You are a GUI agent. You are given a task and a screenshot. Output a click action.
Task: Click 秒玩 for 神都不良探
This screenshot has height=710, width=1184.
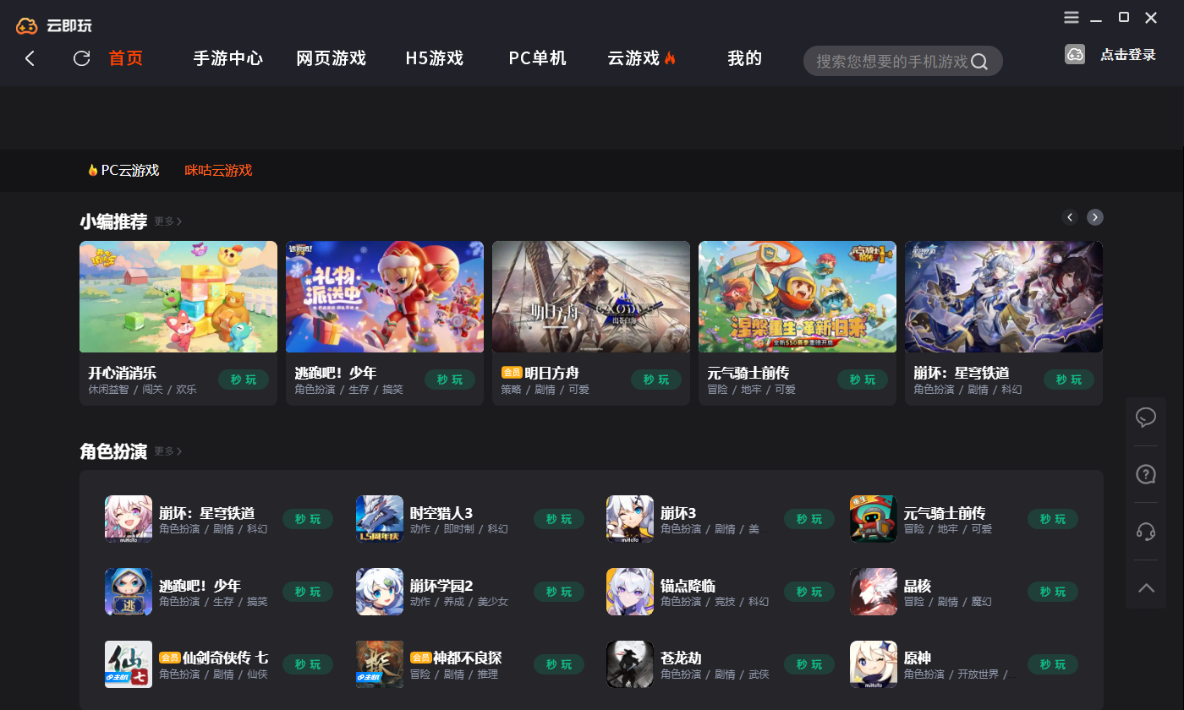tap(559, 664)
